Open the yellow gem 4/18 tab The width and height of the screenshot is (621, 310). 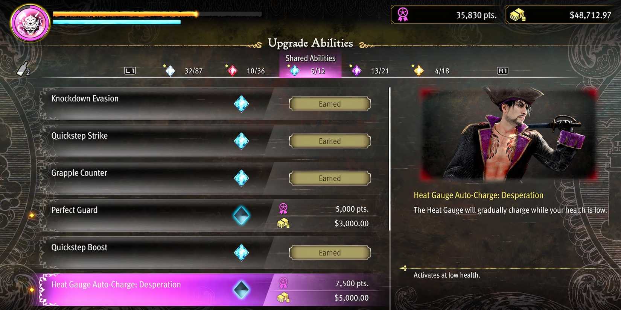(431, 70)
